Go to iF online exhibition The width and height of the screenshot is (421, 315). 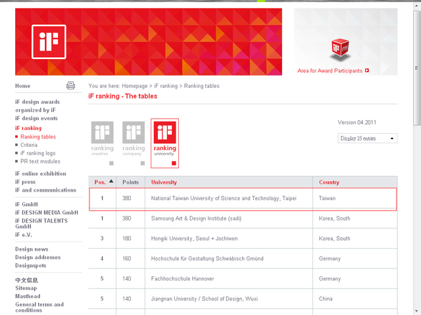pyautogui.click(x=41, y=173)
